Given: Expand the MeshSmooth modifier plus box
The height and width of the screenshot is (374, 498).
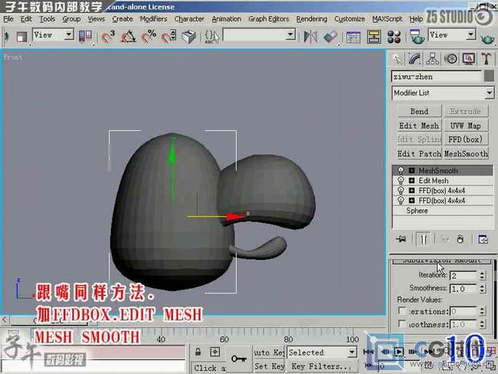Looking at the screenshot, I should pyautogui.click(x=411, y=171).
